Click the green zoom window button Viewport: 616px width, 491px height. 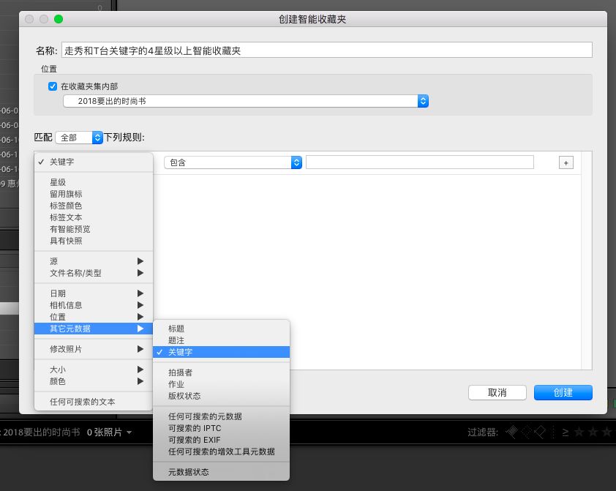click(x=59, y=19)
